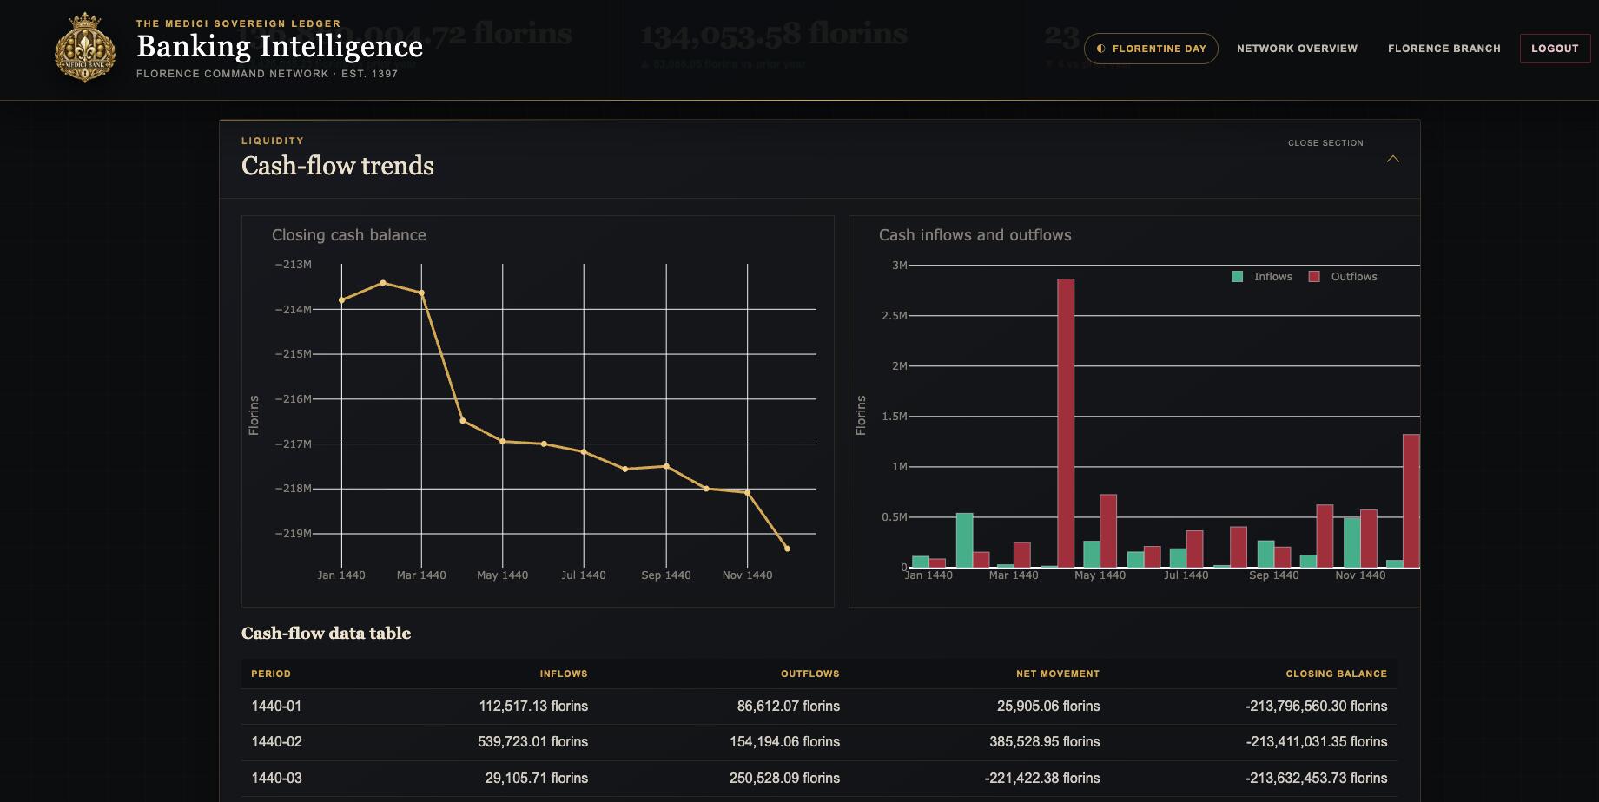Click the Cash inflows and outflows chart title
Image resolution: width=1599 pixels, height=802 pixels.
click(975, 235)
